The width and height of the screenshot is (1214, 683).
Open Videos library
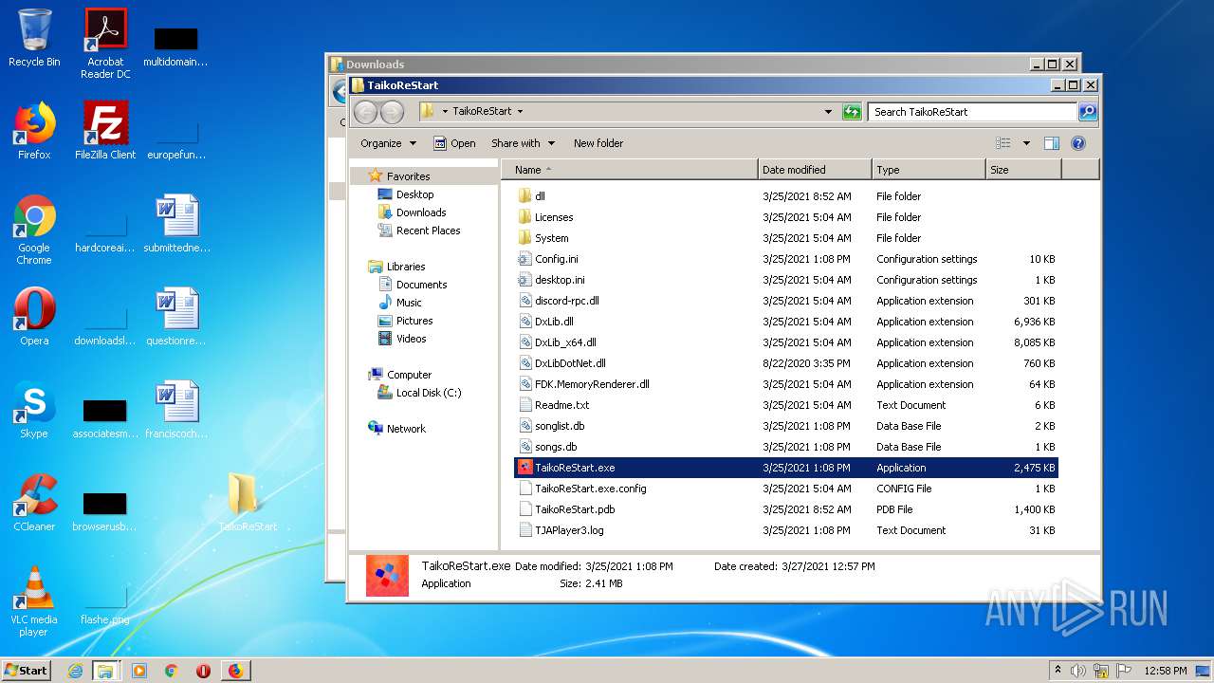coord(411,339)
